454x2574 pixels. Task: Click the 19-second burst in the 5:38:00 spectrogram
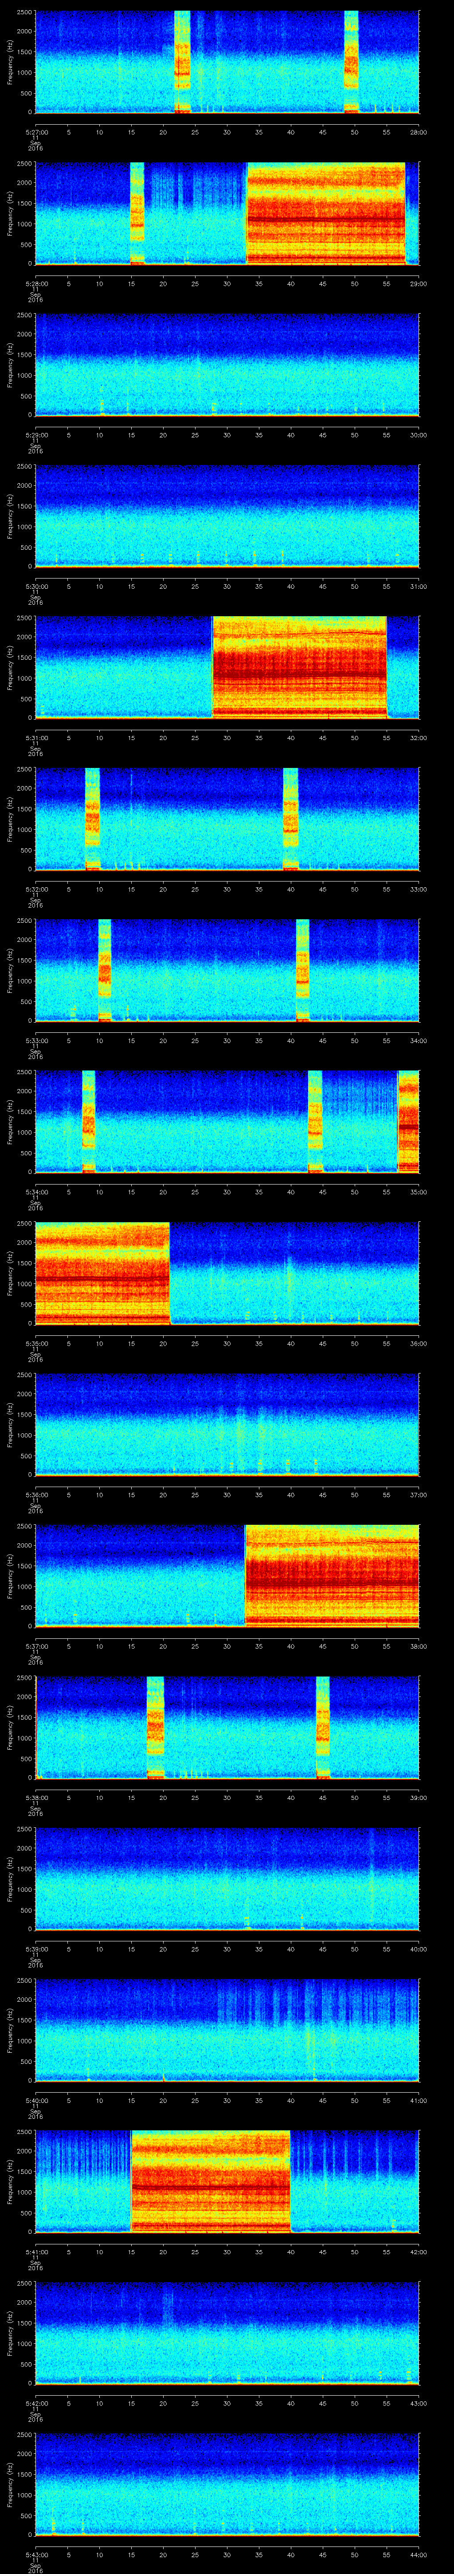coord(155,1727)
